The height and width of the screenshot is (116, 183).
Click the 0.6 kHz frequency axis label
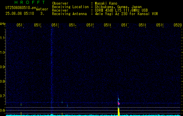[2, 110]
